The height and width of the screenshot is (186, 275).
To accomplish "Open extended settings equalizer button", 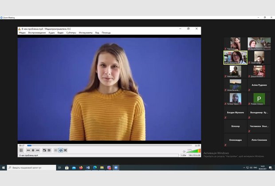I will pos(49,151).
